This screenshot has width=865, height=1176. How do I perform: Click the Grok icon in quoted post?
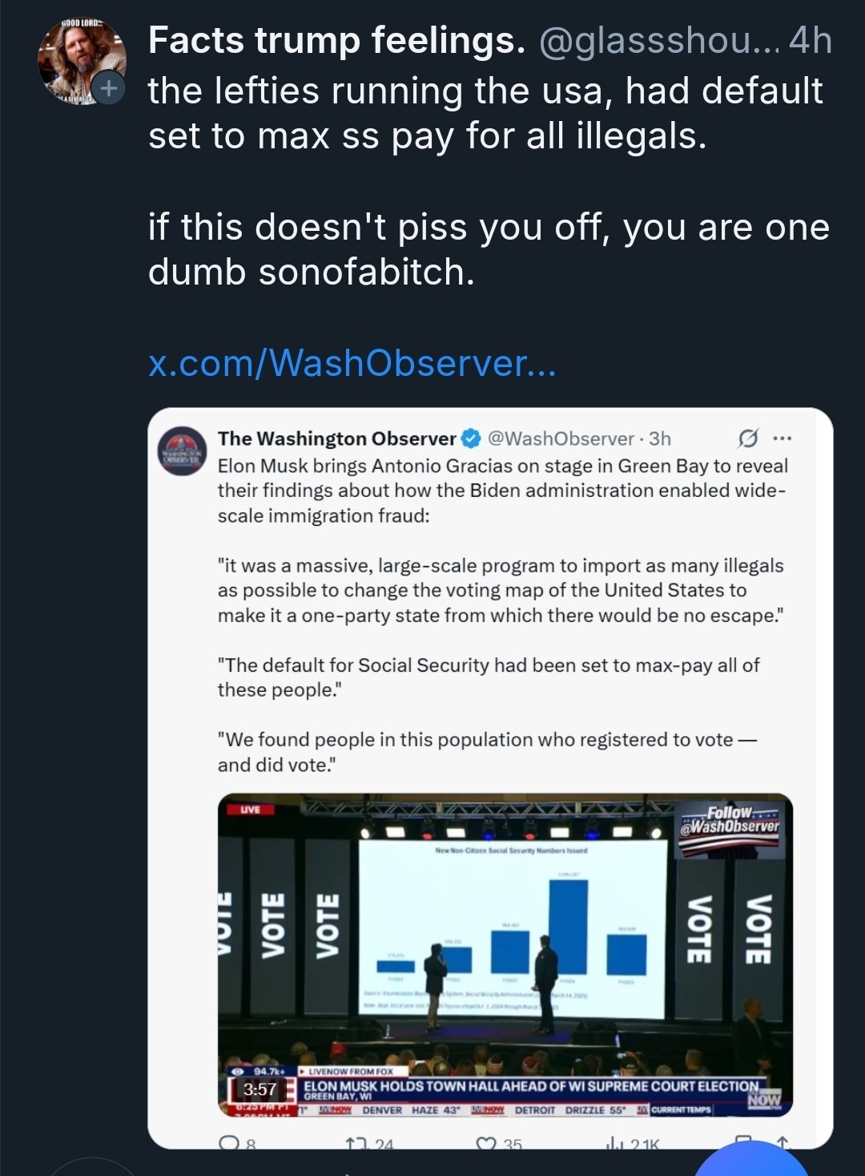click(747, 439)
